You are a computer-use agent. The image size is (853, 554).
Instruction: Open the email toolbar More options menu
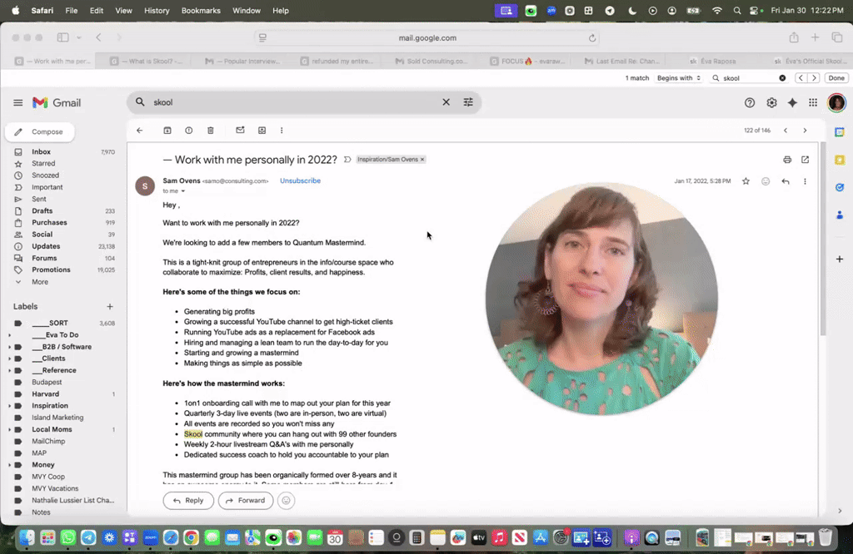pyautogui.click(x=282, y=131)
